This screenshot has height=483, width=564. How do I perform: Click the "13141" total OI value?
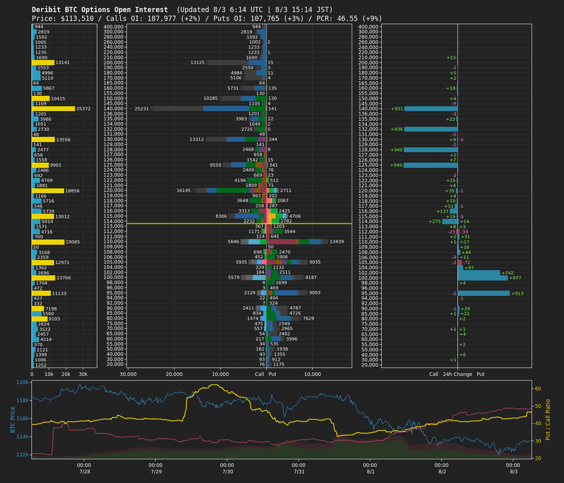click(63, 62)
